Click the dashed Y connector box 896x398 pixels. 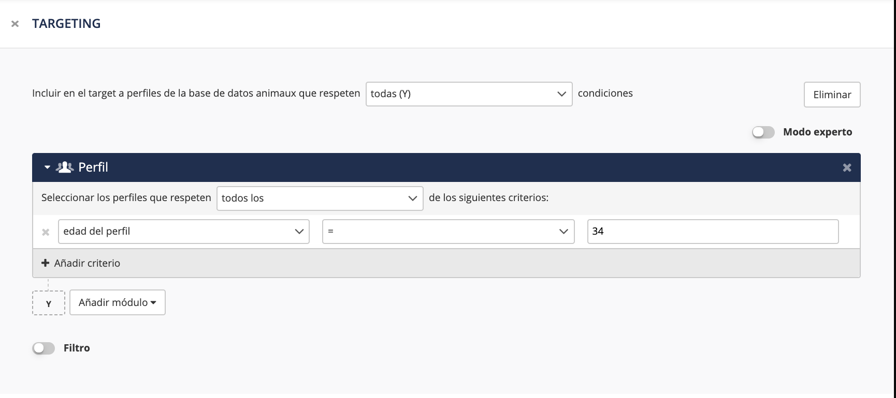point(49,303)
